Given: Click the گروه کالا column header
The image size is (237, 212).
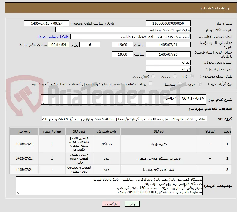Looking at the screenshot, I should click(79, 131).
